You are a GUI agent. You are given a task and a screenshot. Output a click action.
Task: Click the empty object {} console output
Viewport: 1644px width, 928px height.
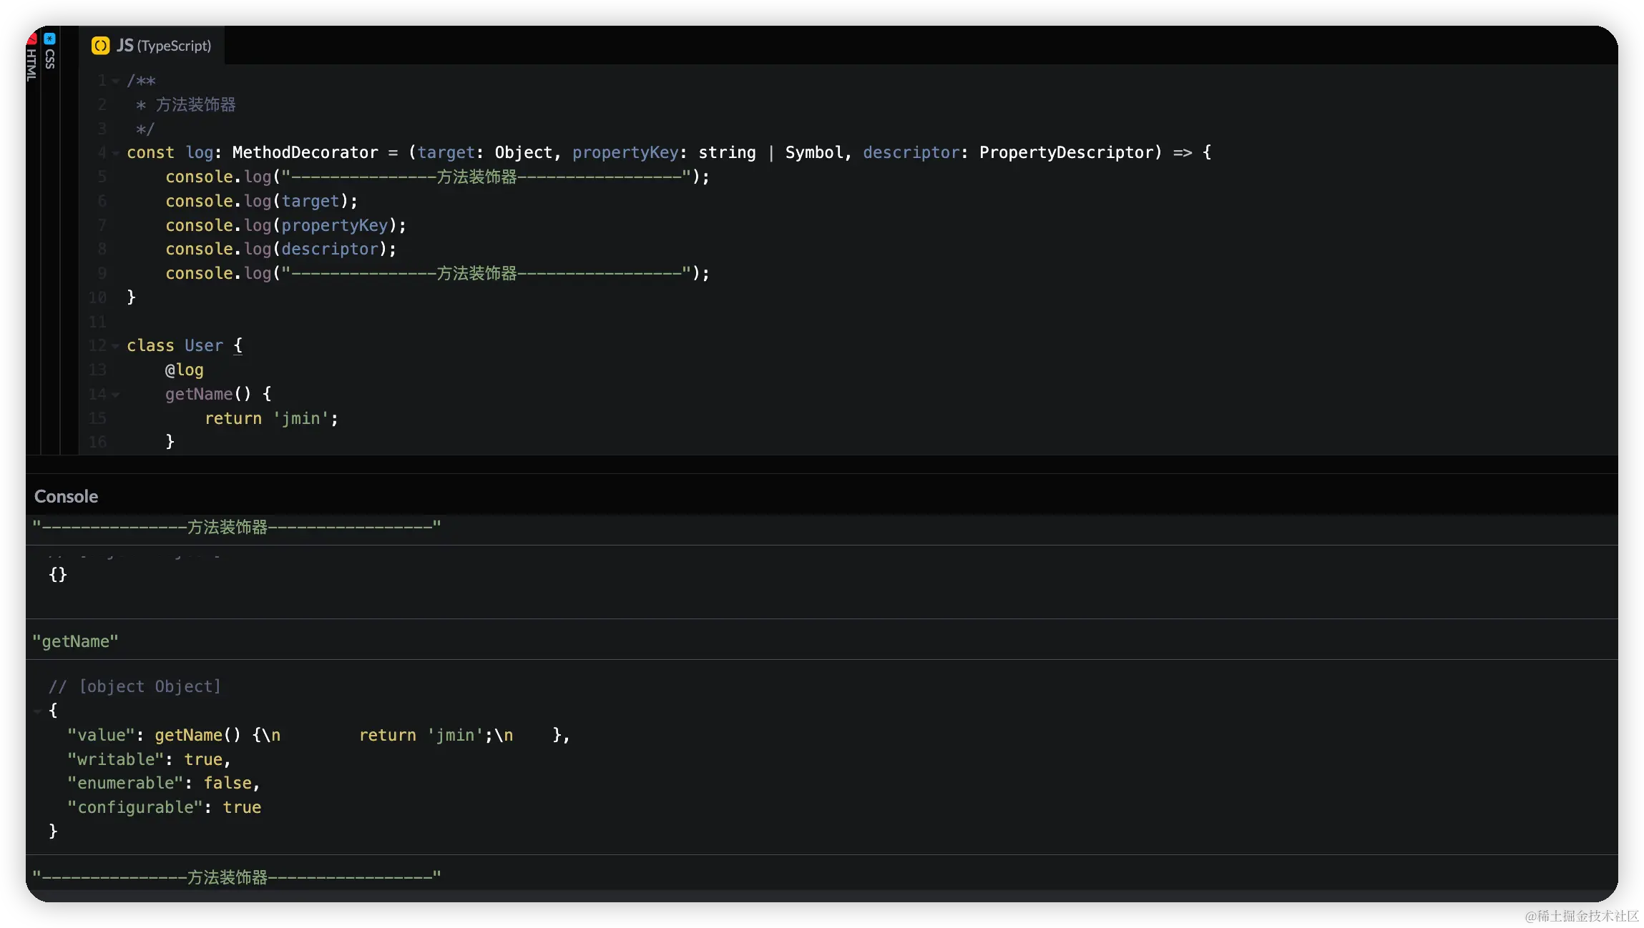pyautogui.click(x=57, y=575)
